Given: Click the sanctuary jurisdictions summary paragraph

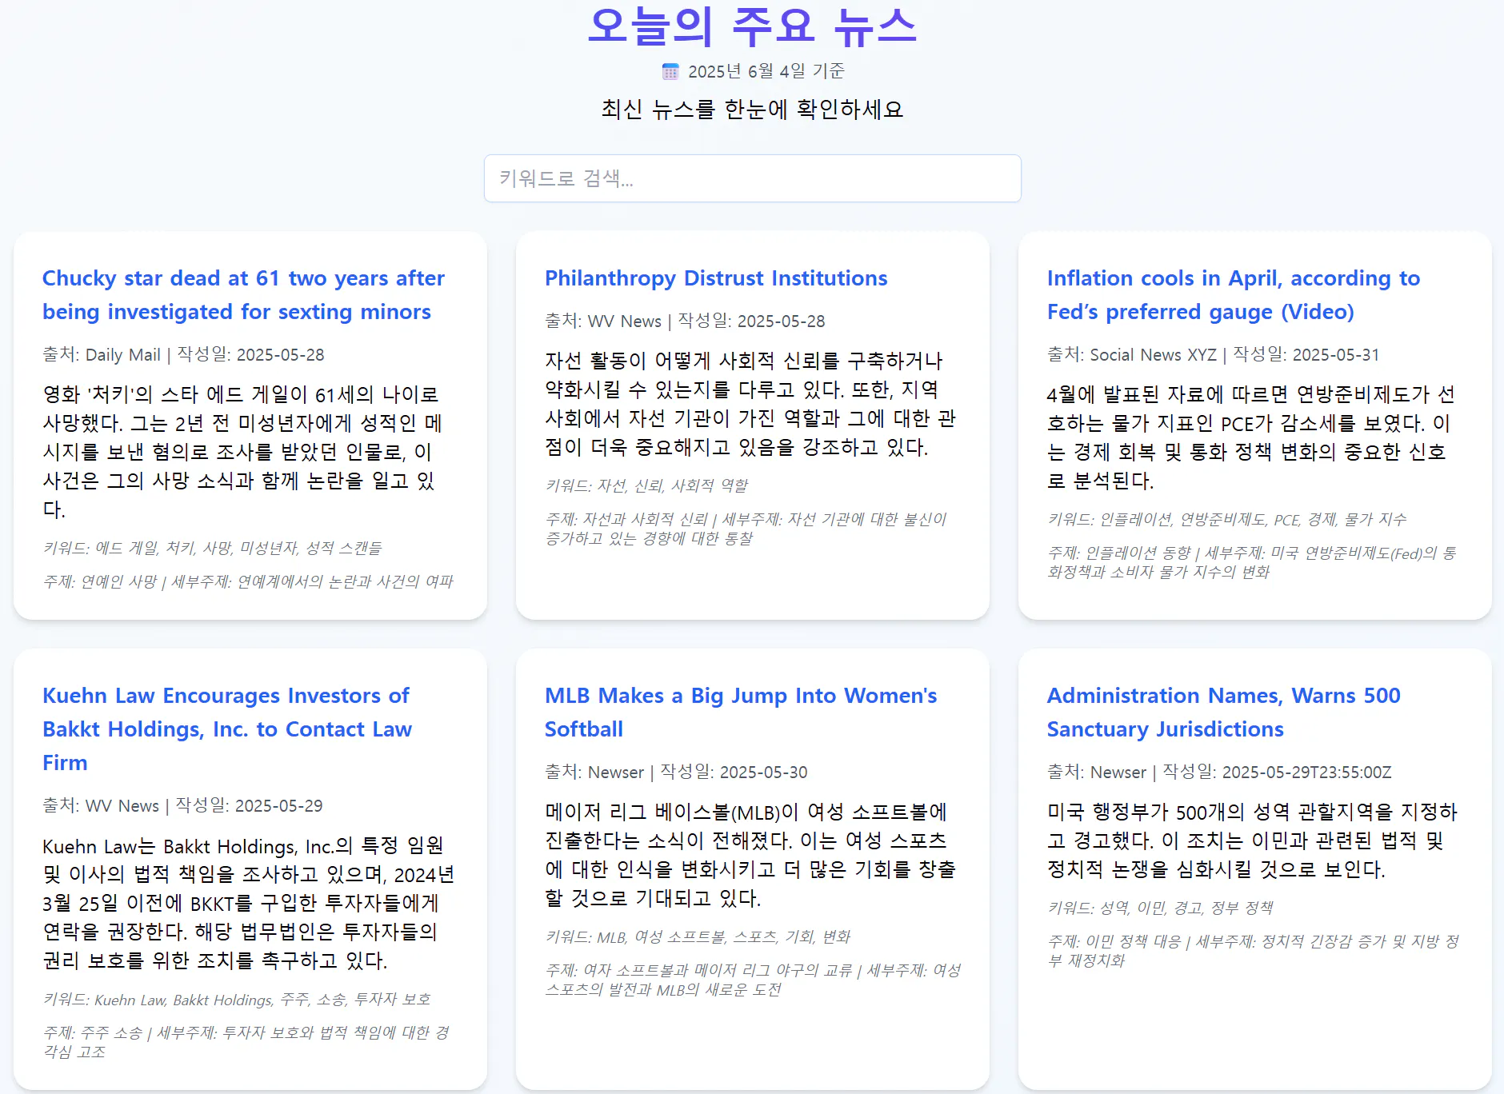Looking at the screenshot, I should tap(1252, 840).
